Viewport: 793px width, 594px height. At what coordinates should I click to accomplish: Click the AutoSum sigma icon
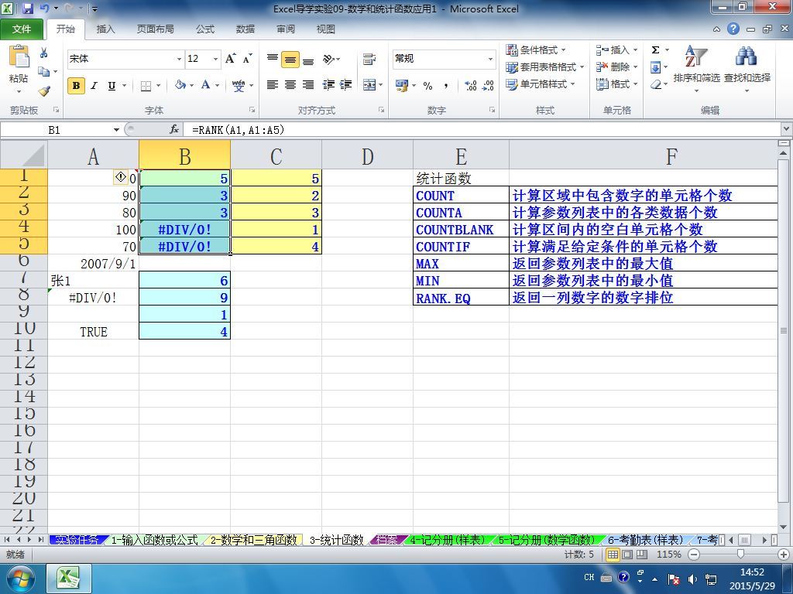(655, 50)
